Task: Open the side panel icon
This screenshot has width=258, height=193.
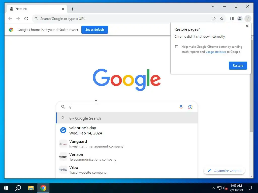Action: 232,19
